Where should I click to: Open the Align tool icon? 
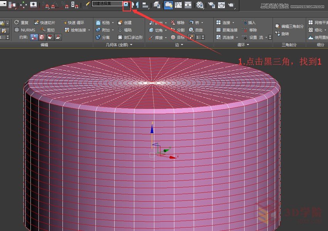click(145, 5)
